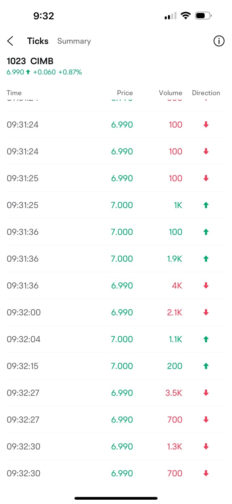Tap the green up arrow at 09:32:04
The width and height of the screenshot is (232, 504).
coord(206,339)
